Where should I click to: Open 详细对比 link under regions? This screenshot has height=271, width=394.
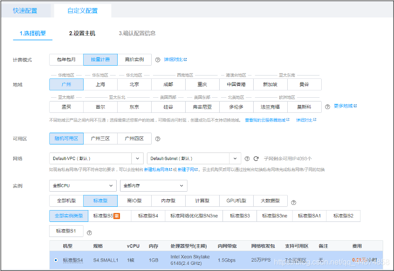306,120
